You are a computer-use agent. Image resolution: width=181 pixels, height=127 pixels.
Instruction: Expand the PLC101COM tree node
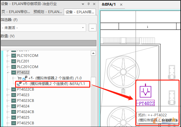8,56
